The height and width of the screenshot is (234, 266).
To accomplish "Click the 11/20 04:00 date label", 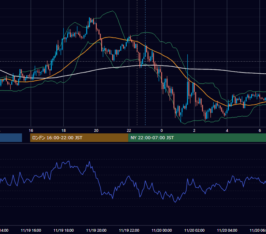I will point(227,230).
